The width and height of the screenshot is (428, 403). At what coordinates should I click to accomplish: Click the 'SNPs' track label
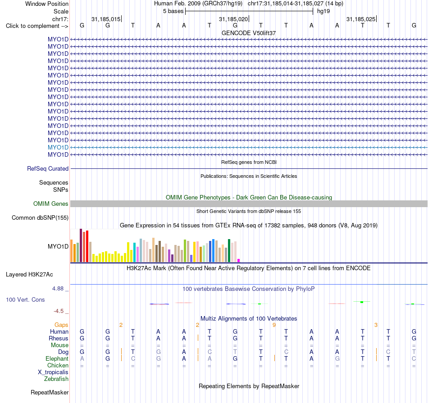61,190
